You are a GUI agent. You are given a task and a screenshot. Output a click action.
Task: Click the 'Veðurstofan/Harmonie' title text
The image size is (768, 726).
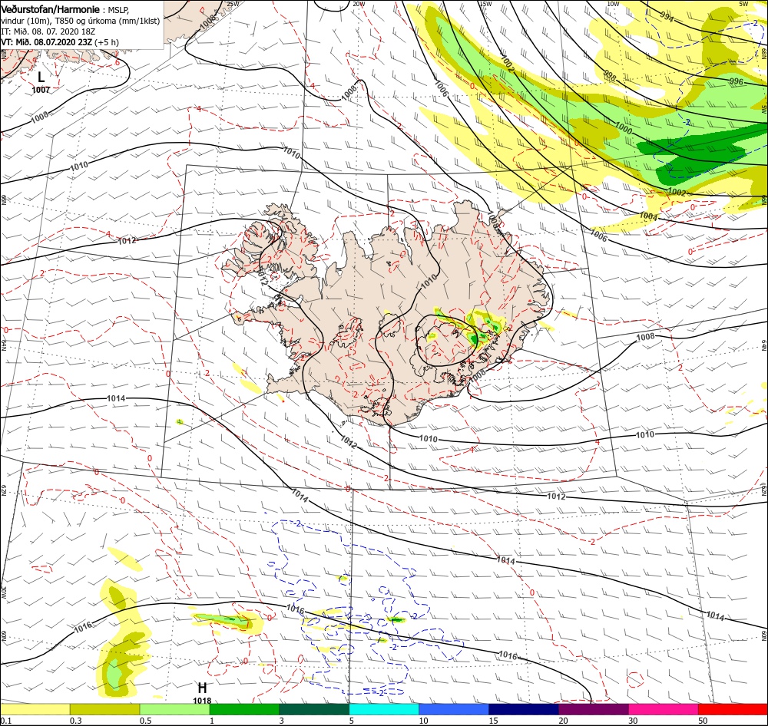[x=51, y=9]
